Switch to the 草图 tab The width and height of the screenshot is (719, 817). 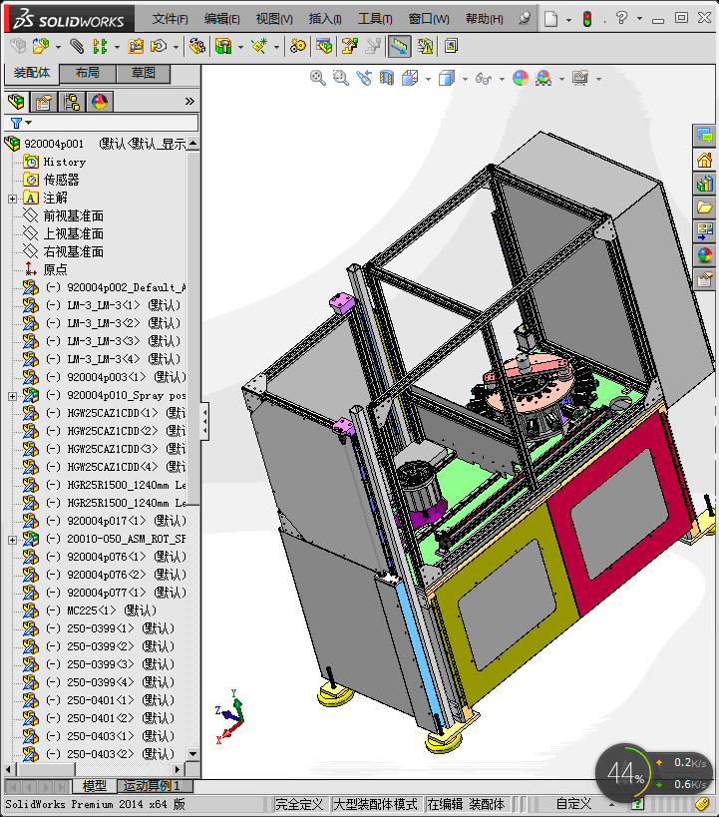[144, 73]
